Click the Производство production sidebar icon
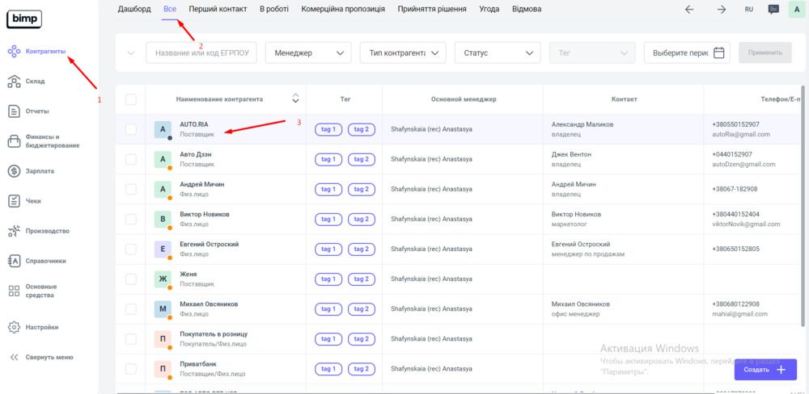809x394 pixels. (x=14, y=231)
